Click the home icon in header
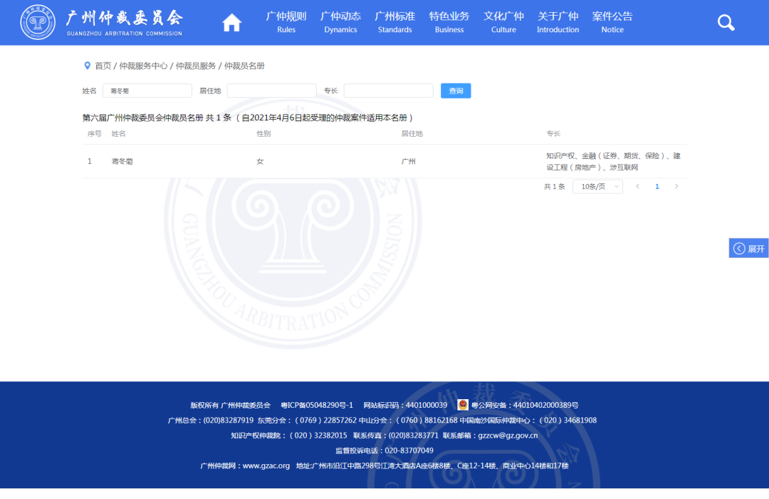 coord(231,23)
